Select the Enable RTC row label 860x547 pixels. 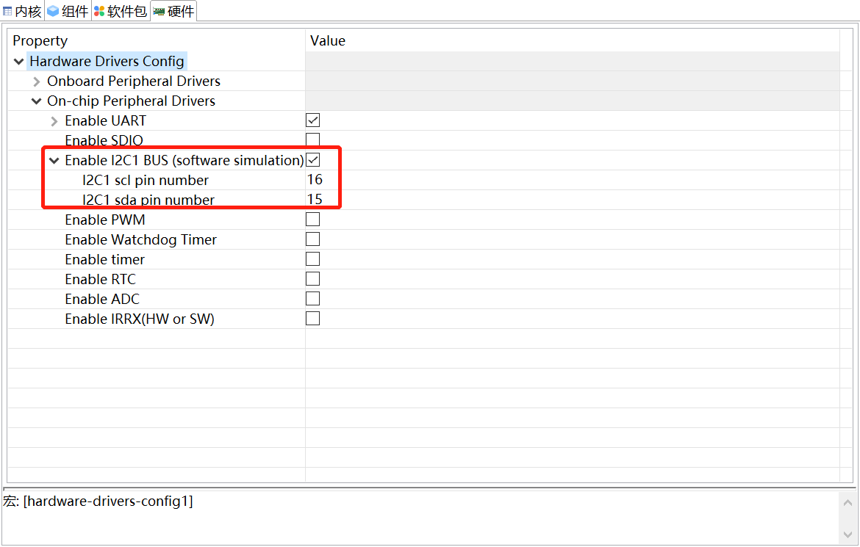[x=100, y=279]
